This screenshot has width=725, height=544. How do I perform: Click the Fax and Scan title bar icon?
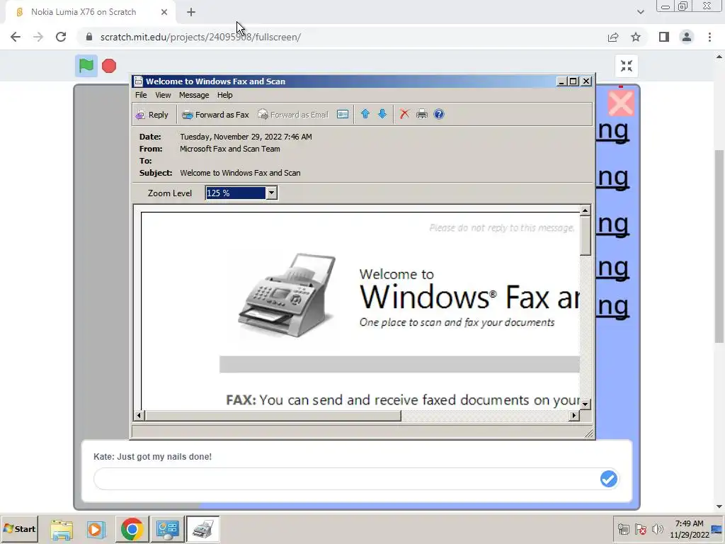click(x=138, y=81)
